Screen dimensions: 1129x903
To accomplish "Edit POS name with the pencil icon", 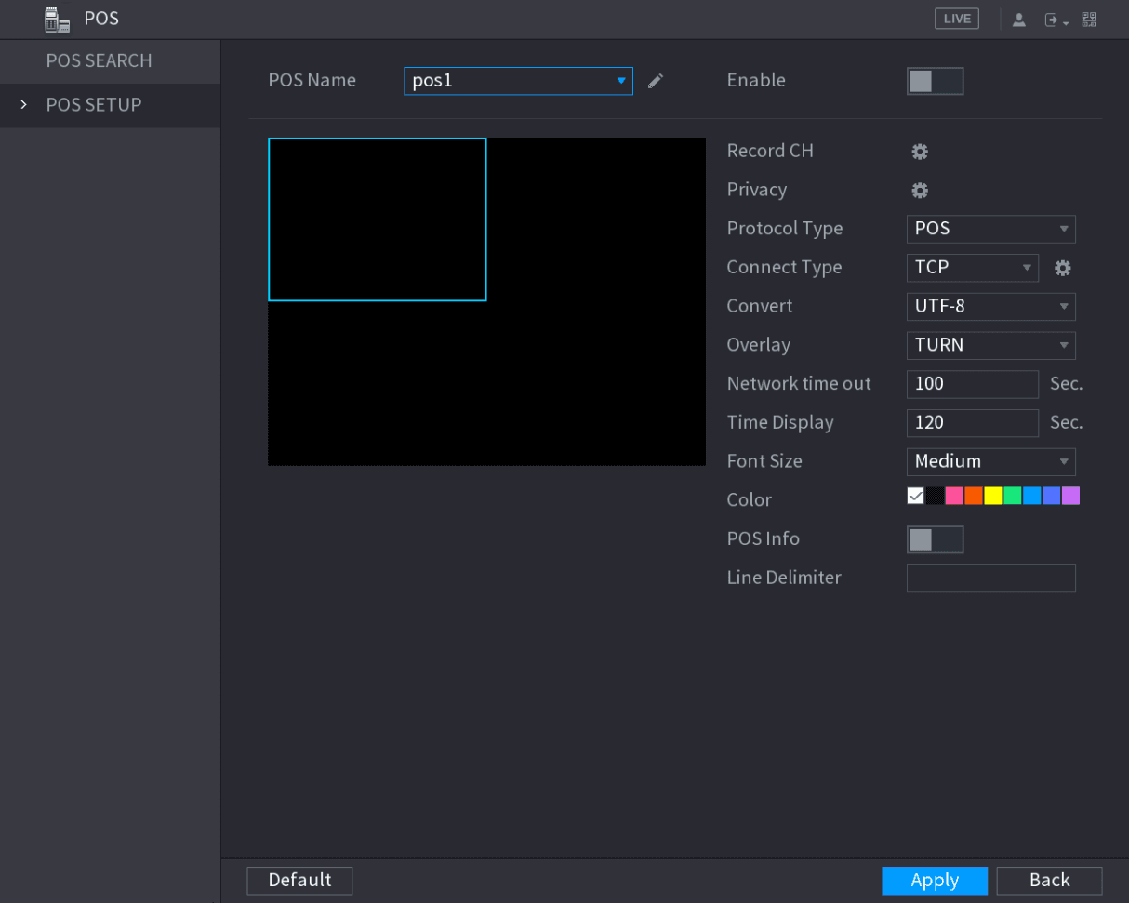I will [656, 81].
